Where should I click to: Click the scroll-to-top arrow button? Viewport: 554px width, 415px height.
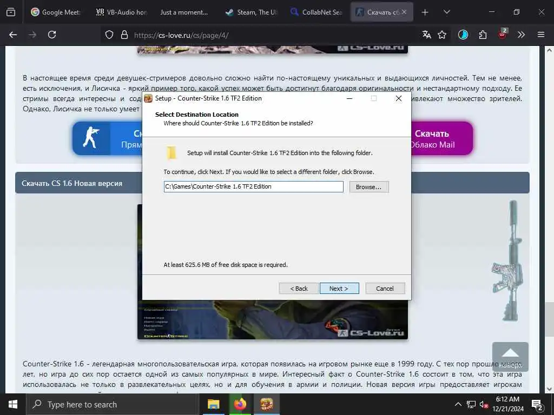pyautogui.click(x=510, y=357)
